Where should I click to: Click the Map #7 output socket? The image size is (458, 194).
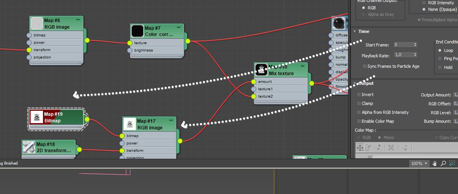coord(188,41)
